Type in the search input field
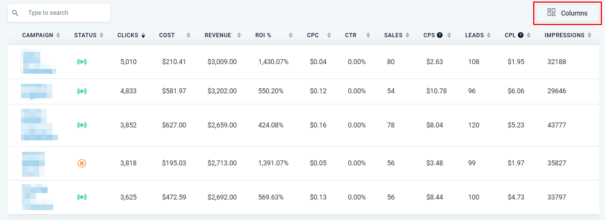 tap(67, 13)
